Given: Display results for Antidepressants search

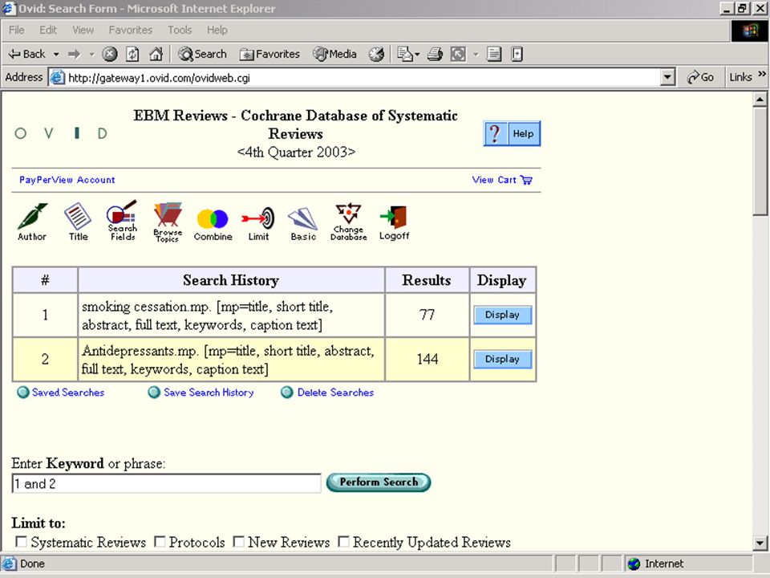Looking at the screenshot, I should click(502, 360).
